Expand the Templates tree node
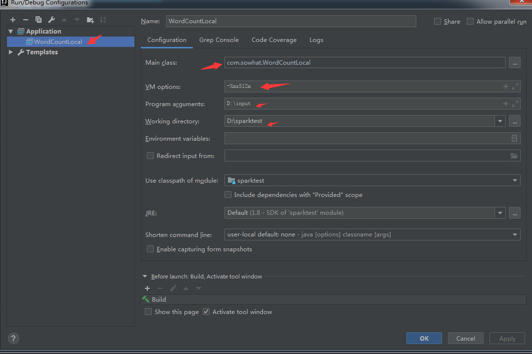Image resolution: width=532 pixels, height=354 pixels. [11, 52]
